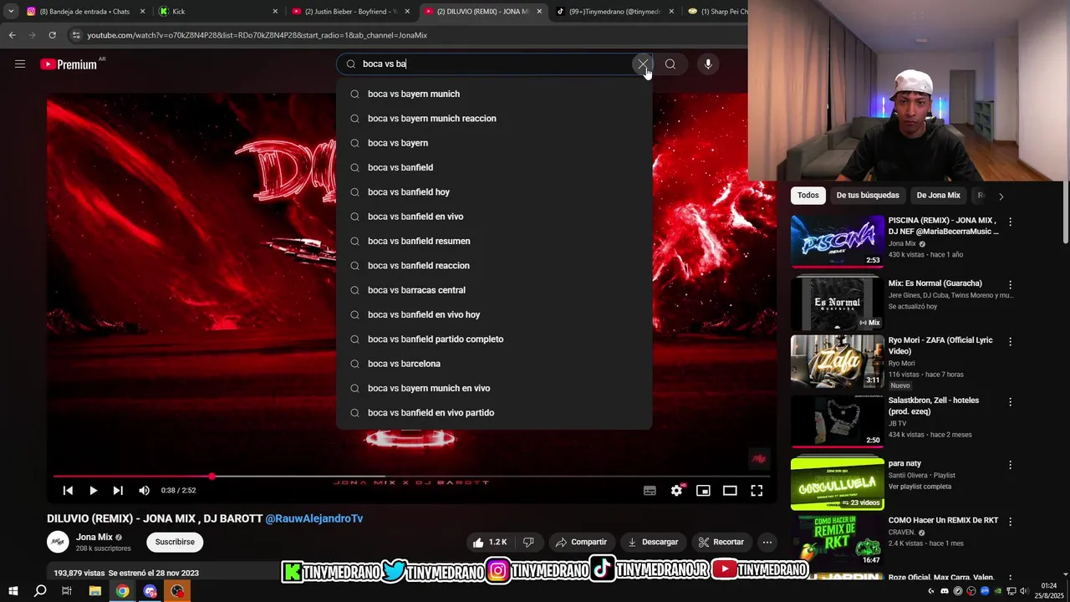Dislike the DILUVIO video
Screen dimensions: 1070x602
pos(528,542)
